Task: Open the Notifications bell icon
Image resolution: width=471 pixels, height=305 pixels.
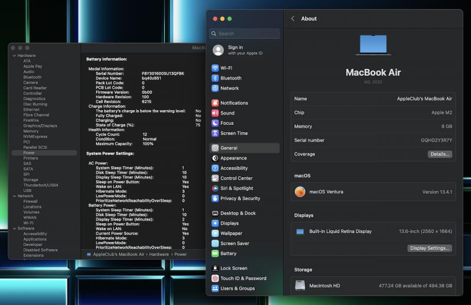Action: coord(215,103)
